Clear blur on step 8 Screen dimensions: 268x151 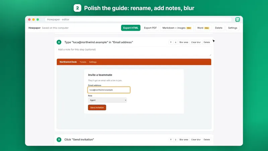tap(196, 42)
